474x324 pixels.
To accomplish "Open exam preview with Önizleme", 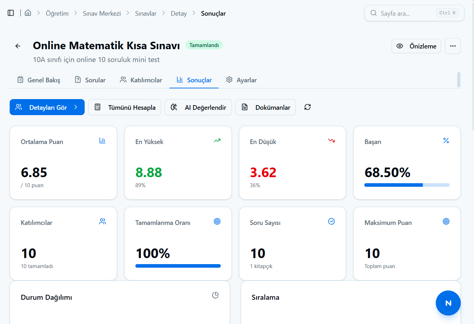I will 416,46.
